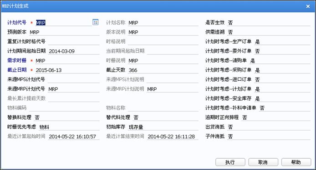Click the 最长累计提前天数 field
The height and width of the screenshot is (170, 316).
[x=74, y=98]
